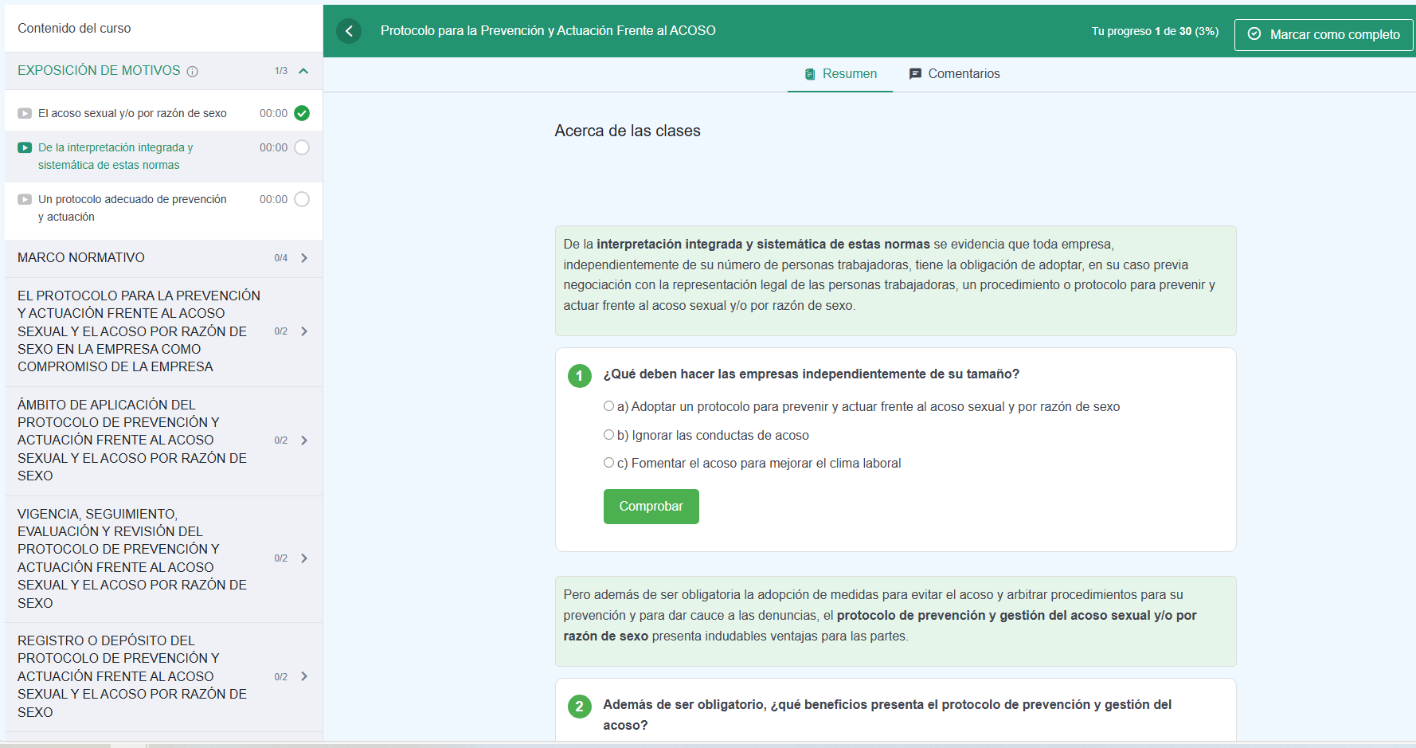Click the course title Protocolo para la Prevención
Image resolution: width=1416 pixels, height=748 pixels.
(548, 31)
